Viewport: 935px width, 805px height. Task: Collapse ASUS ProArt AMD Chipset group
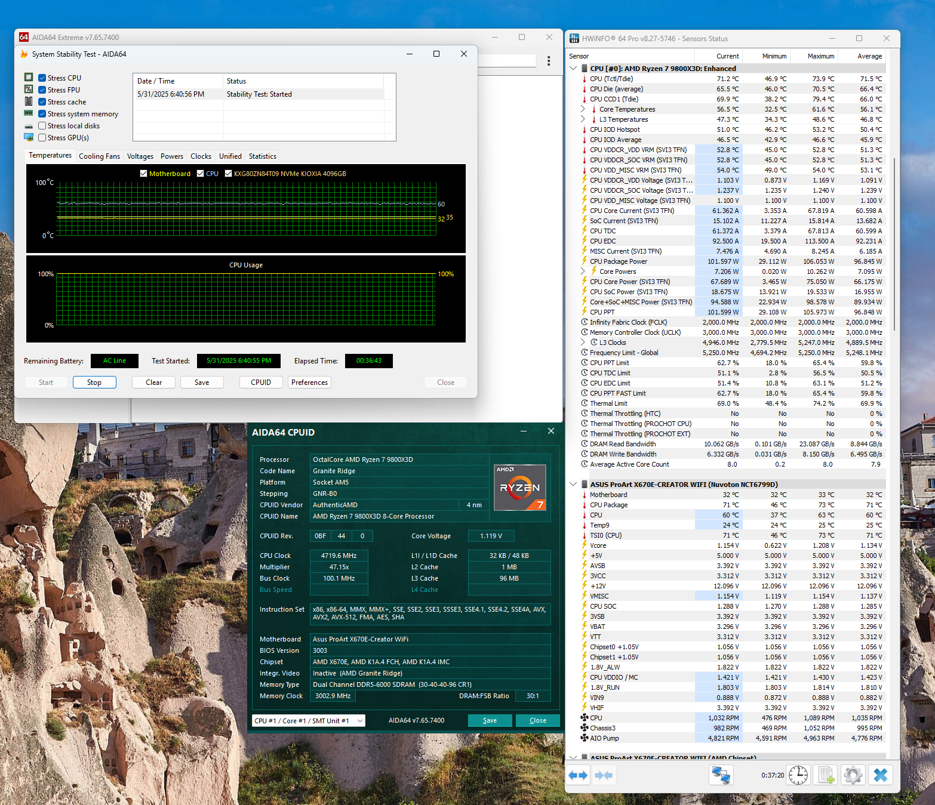pos(573,757)
